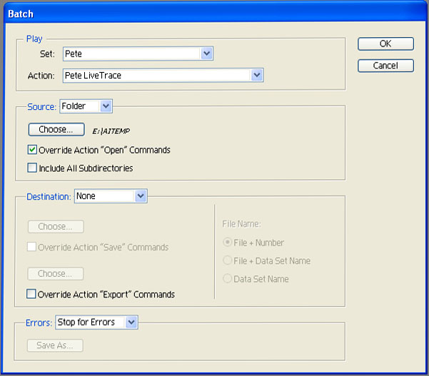Click the second Destination Choose... button
429x376 pixels.
(56, 274)
